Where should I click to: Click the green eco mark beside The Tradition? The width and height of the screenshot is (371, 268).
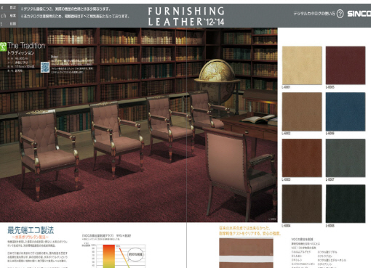click(x=3, y=46)
